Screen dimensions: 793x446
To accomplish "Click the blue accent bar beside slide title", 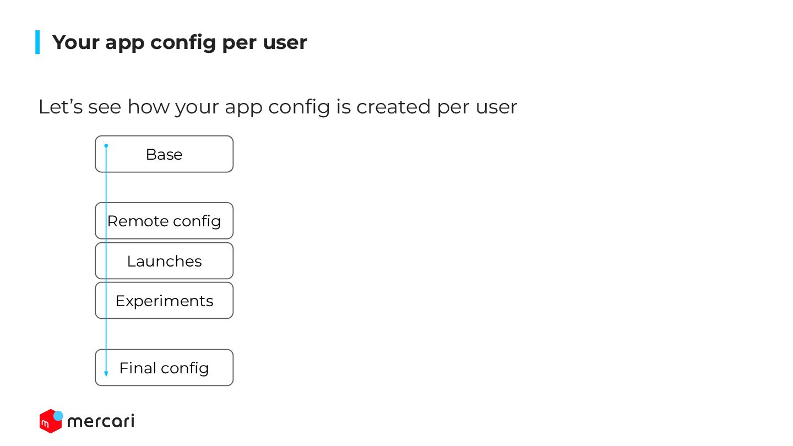I will [x=37, y=42].
